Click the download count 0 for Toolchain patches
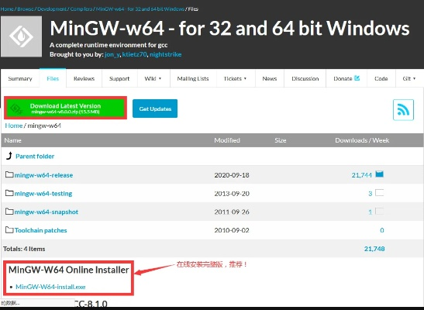424x310 pixels. [x=382, y=230]
